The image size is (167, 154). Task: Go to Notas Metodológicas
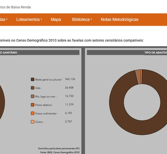119,20
